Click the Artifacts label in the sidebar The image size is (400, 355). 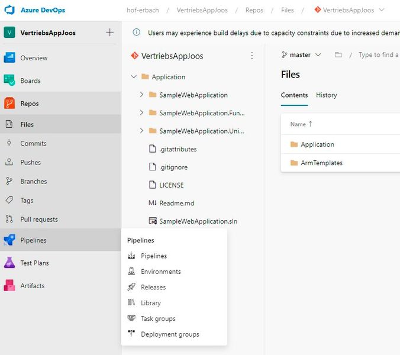pyautogui.click(x=33, y=286)
